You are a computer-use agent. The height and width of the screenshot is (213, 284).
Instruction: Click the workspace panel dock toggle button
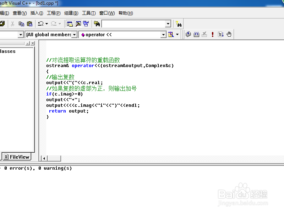(28, 43)
